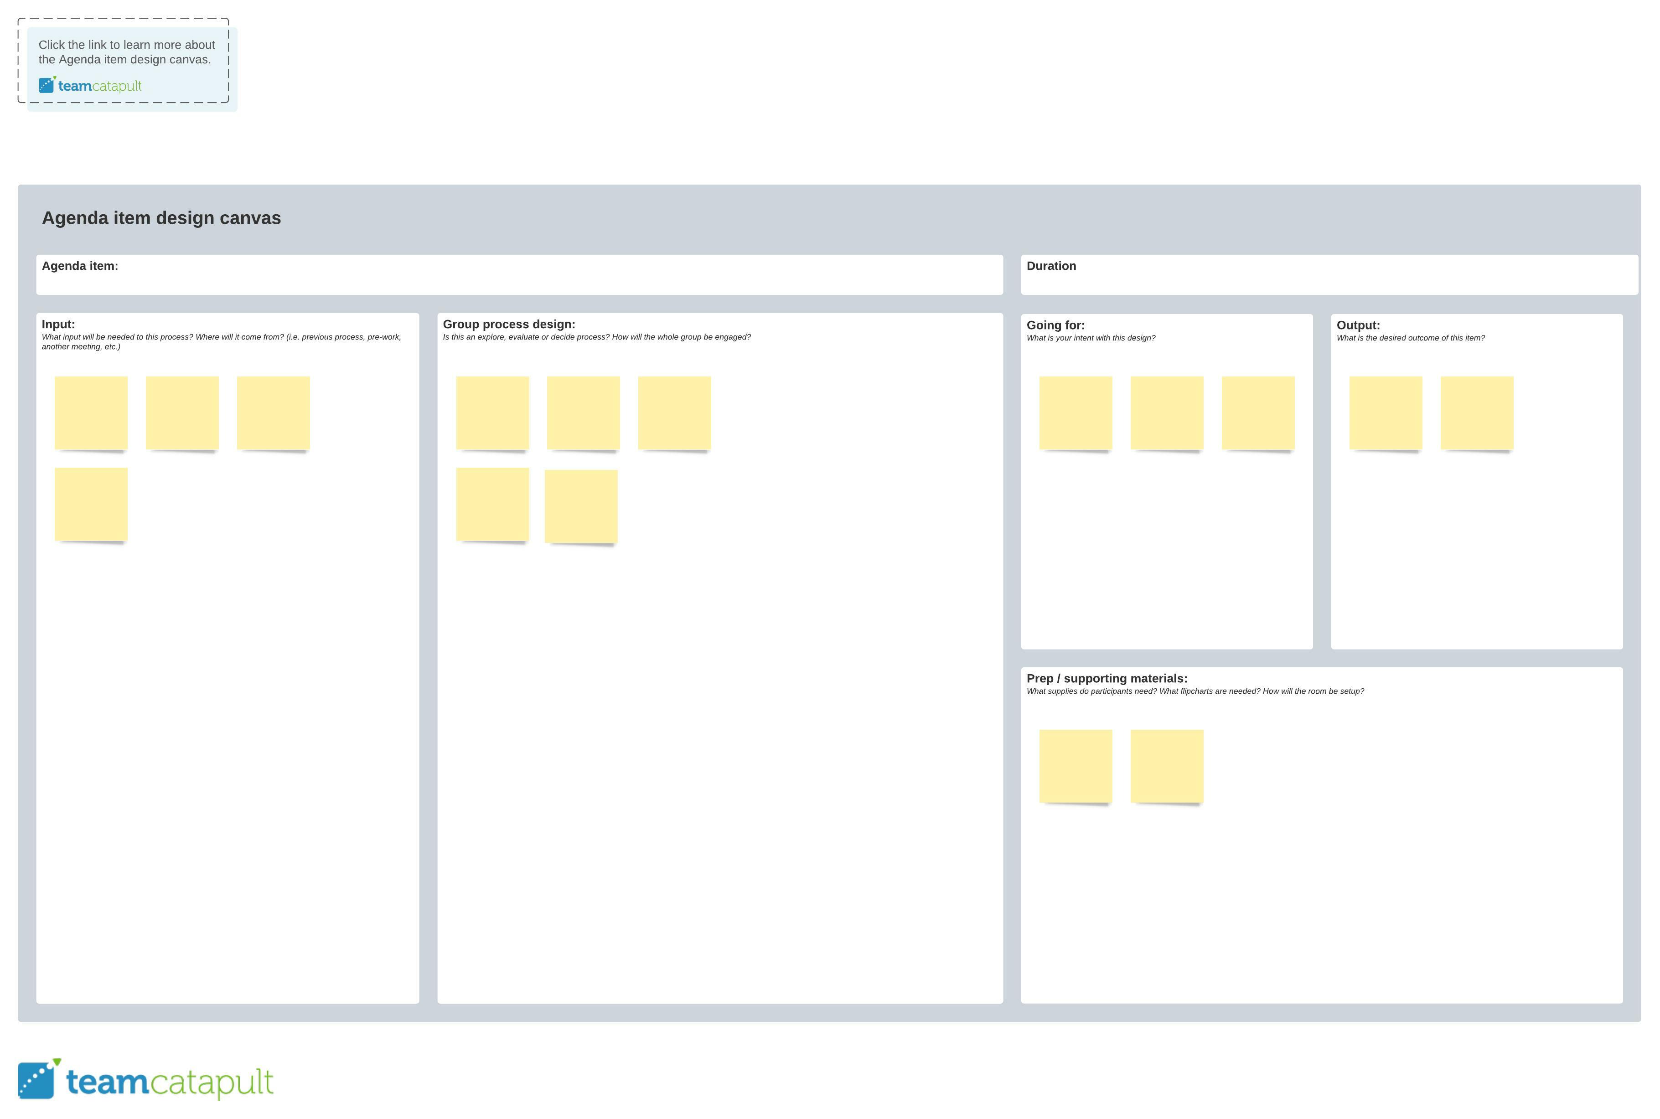The height and width of the screenshot is (1119, 1660).
Task: Select the first sticky note under Output
Action: pyautogui.click(x=1385, y=413)
